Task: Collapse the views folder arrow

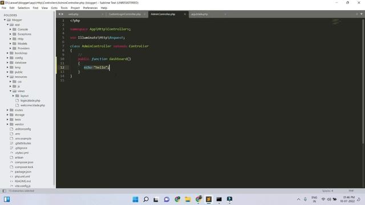Action: tap(10, 91)
